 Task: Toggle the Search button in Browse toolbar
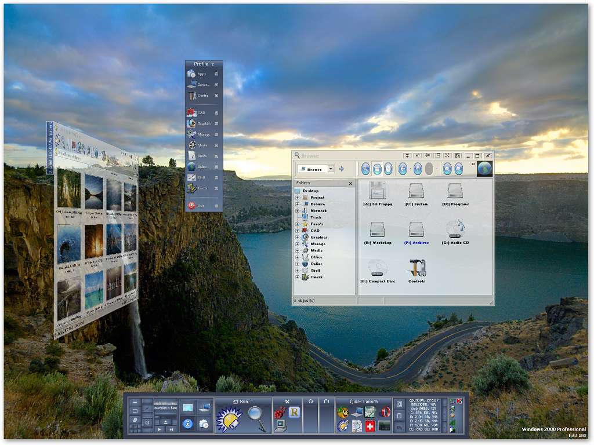click(365, 169)
